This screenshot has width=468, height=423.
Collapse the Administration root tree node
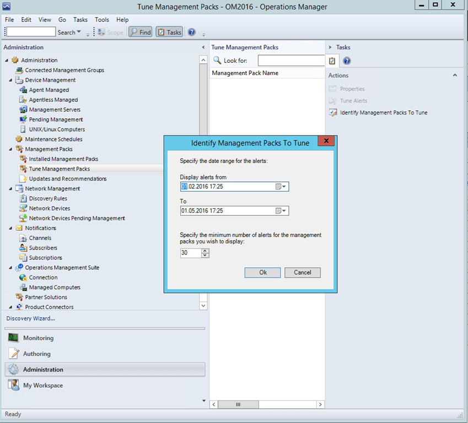tap(7, 60)
